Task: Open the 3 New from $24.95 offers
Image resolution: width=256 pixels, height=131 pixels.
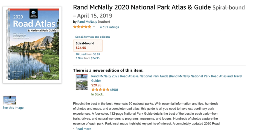Action: click(88, 58)
